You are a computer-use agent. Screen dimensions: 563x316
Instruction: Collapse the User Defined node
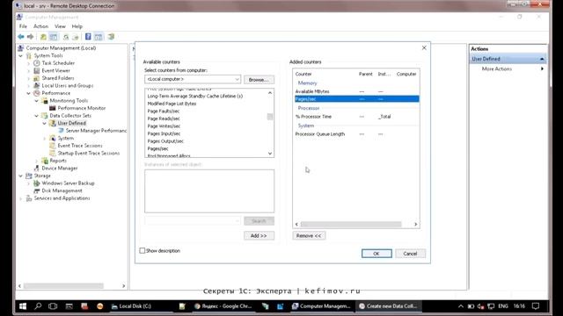[45, 123]
